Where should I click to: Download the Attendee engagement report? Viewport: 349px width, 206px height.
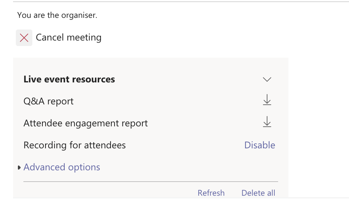pyautogui.click(x=267, y=122)
